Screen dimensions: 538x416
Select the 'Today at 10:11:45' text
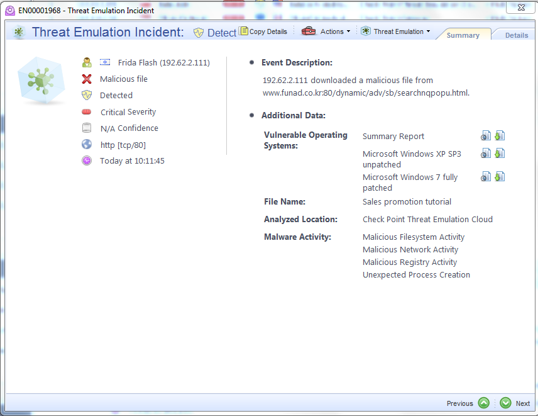point(132,160)
